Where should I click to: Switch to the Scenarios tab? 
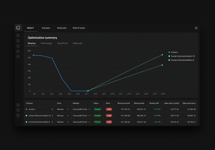coord(46,28)
